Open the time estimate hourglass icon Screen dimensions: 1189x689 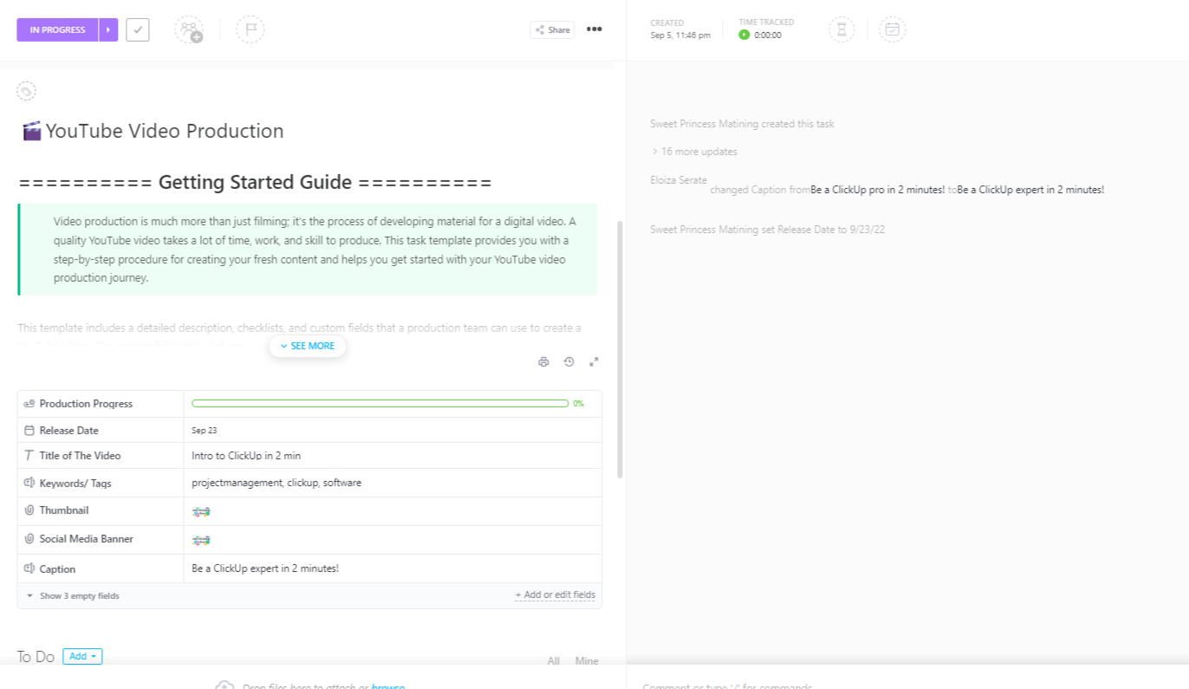[x=841, y=30]
